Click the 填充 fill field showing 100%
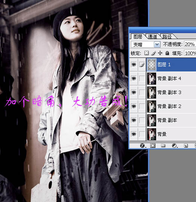Screen dimensions: 196x202 (x=190, y=53)
